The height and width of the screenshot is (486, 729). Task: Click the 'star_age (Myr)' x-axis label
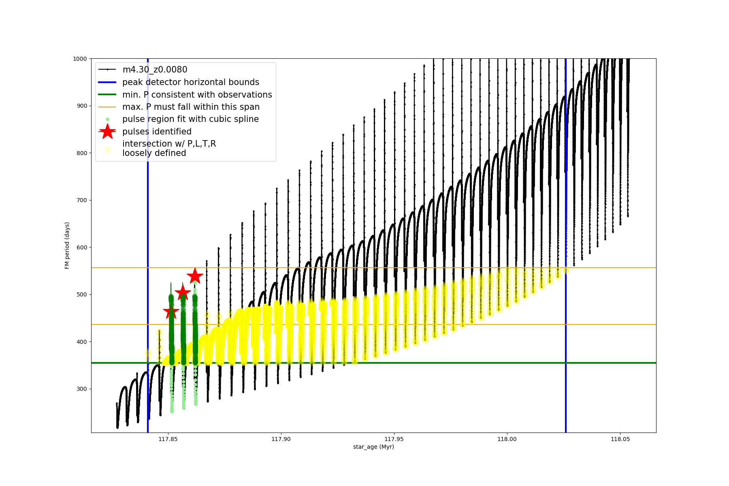pyautogui.click(x=373, y=447)
